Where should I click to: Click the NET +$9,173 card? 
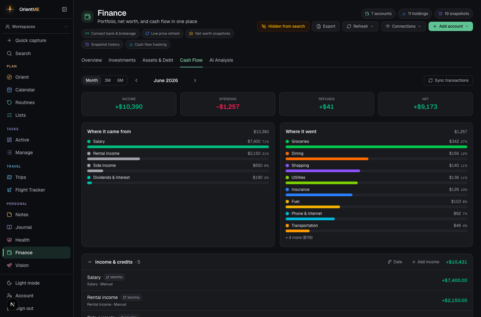click(x=426, y=104)
